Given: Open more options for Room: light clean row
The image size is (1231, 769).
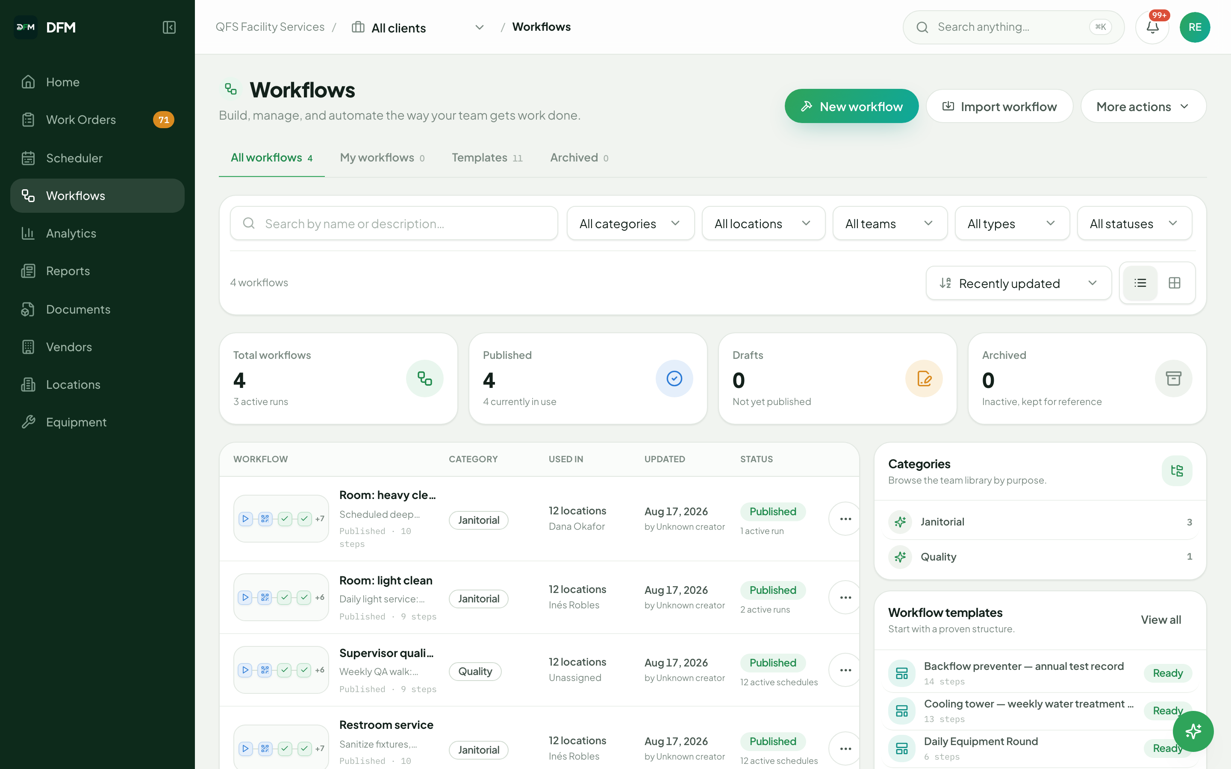Looking at the screenshot, I should coord(845,598).
